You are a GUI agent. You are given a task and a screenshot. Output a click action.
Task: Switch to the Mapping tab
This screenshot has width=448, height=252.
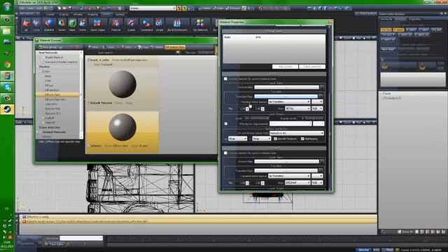[x=92, y=14]
